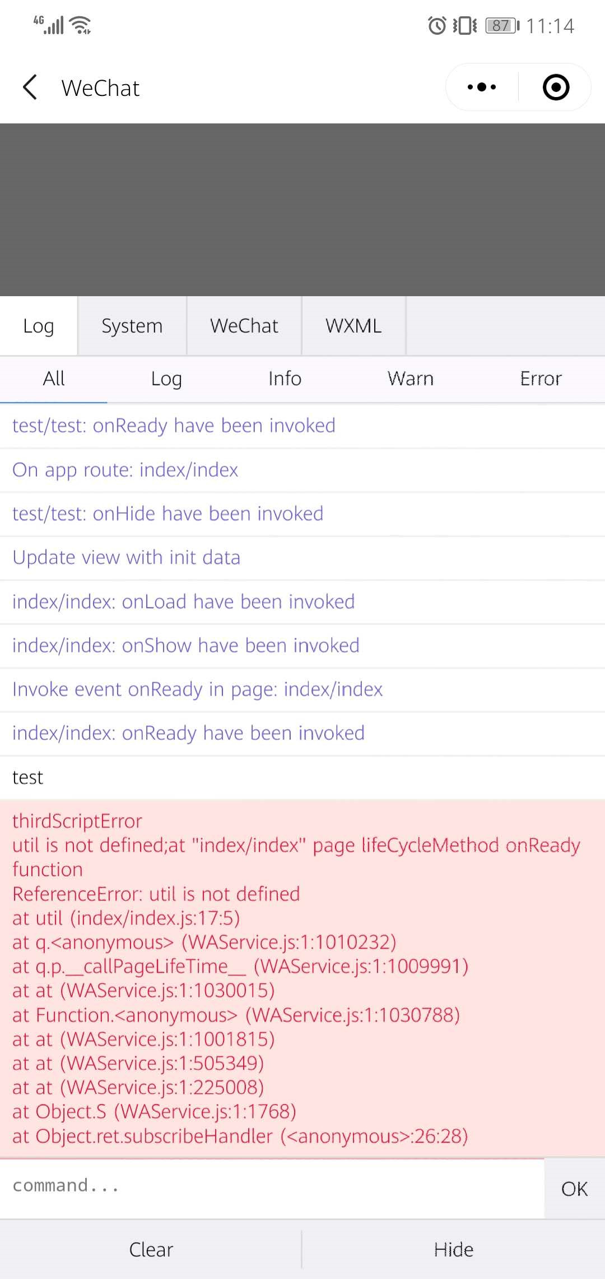The width and height of the screenshot is (605, 1279).
Task: Filter console by Info level
Action: pos(285,379)
